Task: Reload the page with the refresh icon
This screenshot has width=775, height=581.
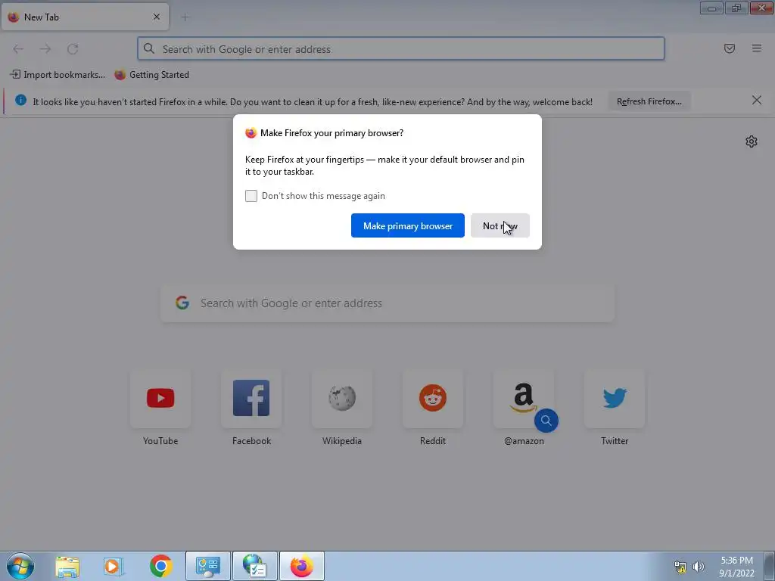Action: 73,49
